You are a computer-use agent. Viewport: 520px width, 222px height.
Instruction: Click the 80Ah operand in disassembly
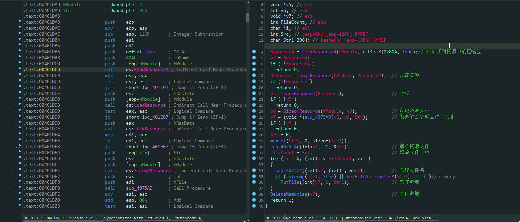point(131,58)
